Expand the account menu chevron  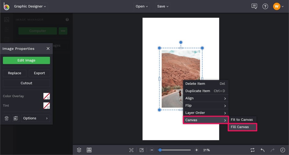pos(283,6)
